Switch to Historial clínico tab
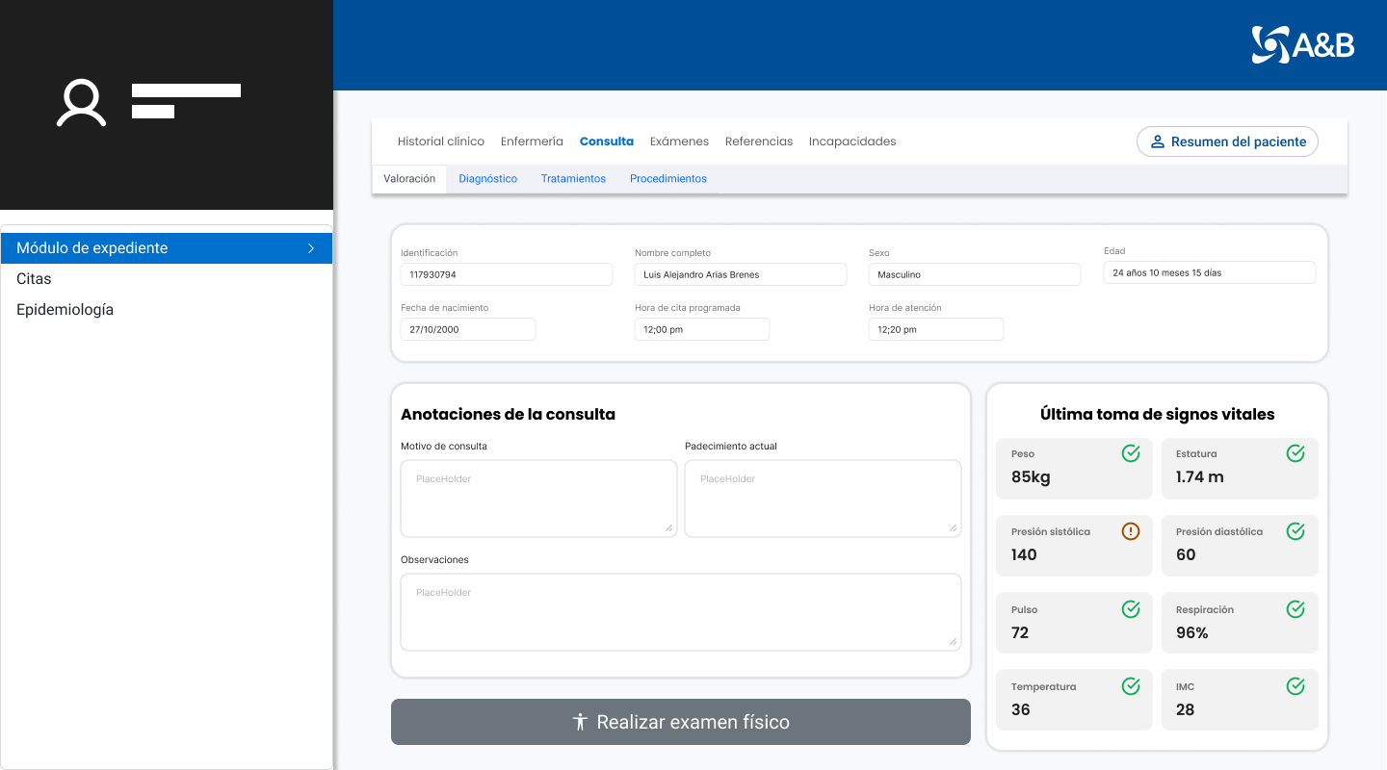Viewport: 1387px width, 770px height. 441,141
